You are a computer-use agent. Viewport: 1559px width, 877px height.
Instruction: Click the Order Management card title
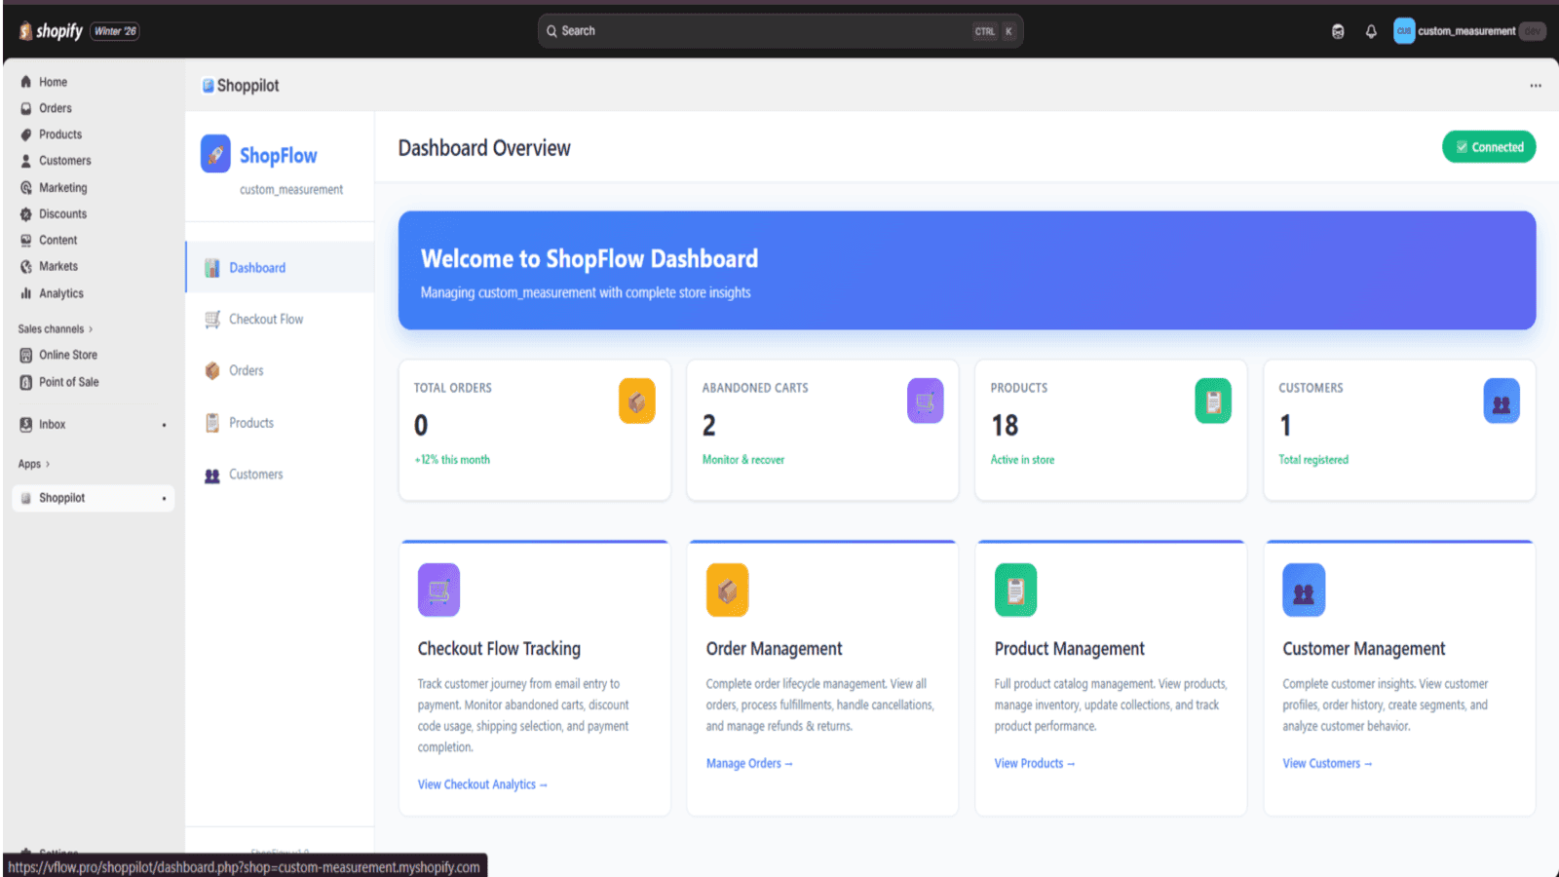[774, 649]
